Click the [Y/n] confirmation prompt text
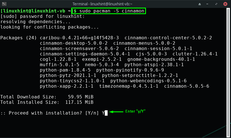Image resolution: width=231 pixels, height=138 pixels. [92, 113]
